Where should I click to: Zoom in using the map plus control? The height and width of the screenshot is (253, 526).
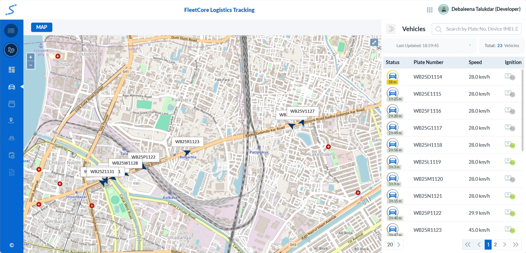tap(31, 57)
